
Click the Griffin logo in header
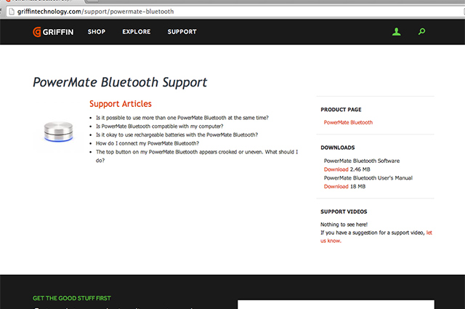(53, 32)
